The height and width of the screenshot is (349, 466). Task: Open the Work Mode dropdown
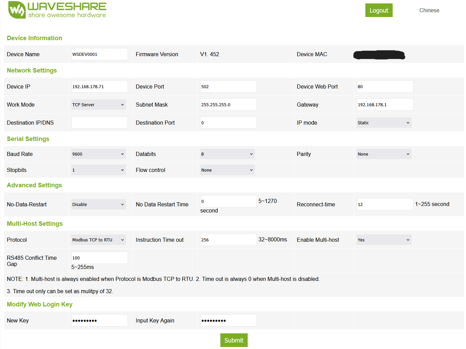[x=98, y=105]
